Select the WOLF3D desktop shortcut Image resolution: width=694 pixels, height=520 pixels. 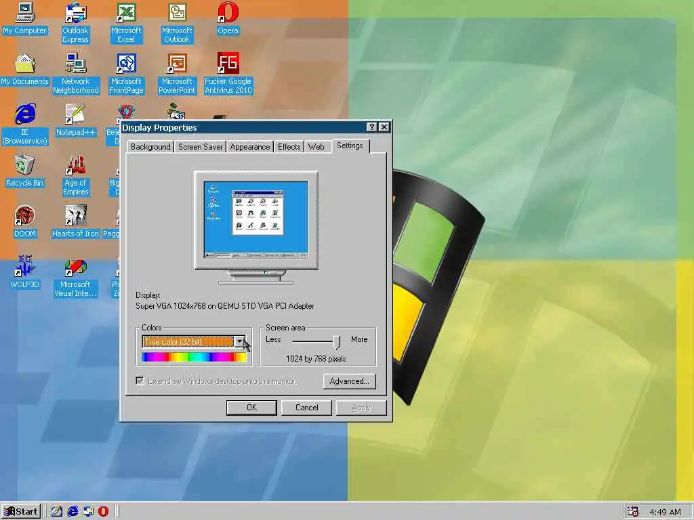coord(25,273)
